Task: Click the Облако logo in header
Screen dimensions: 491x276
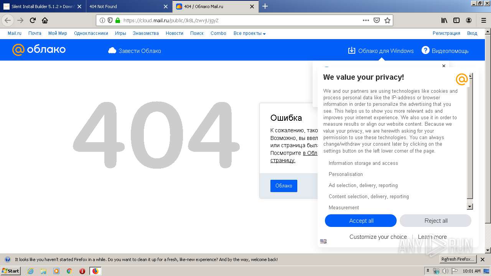Action: (x=39, y=50)
